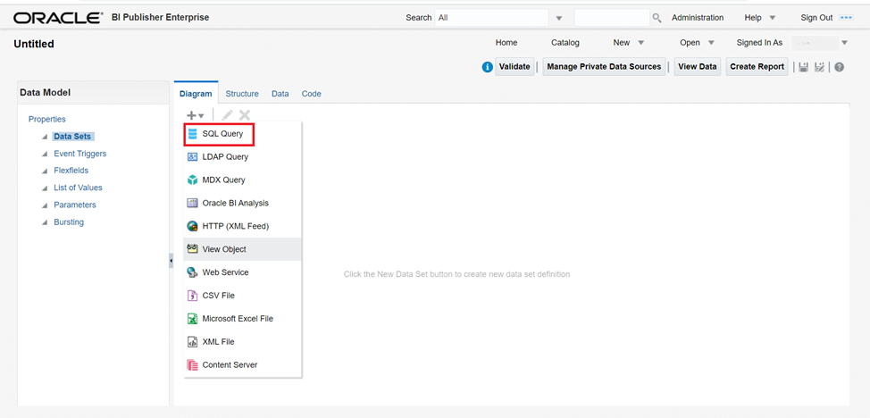Open the Administration link
870x418 pixels.
[698, 18]
